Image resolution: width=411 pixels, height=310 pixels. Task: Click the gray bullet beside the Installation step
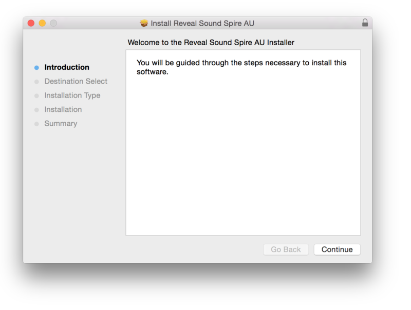pyautogui.click(x=36, y=110)
